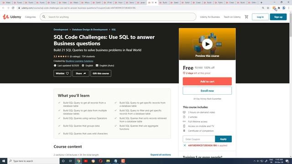Open the zoom magnifier in address bar

point(263,8)
